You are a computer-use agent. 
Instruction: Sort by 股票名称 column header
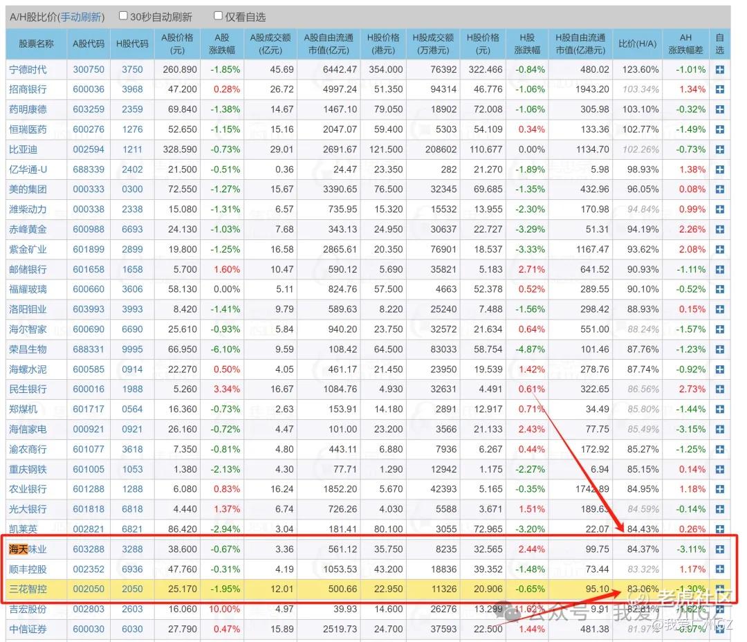[x=36, y=44]
